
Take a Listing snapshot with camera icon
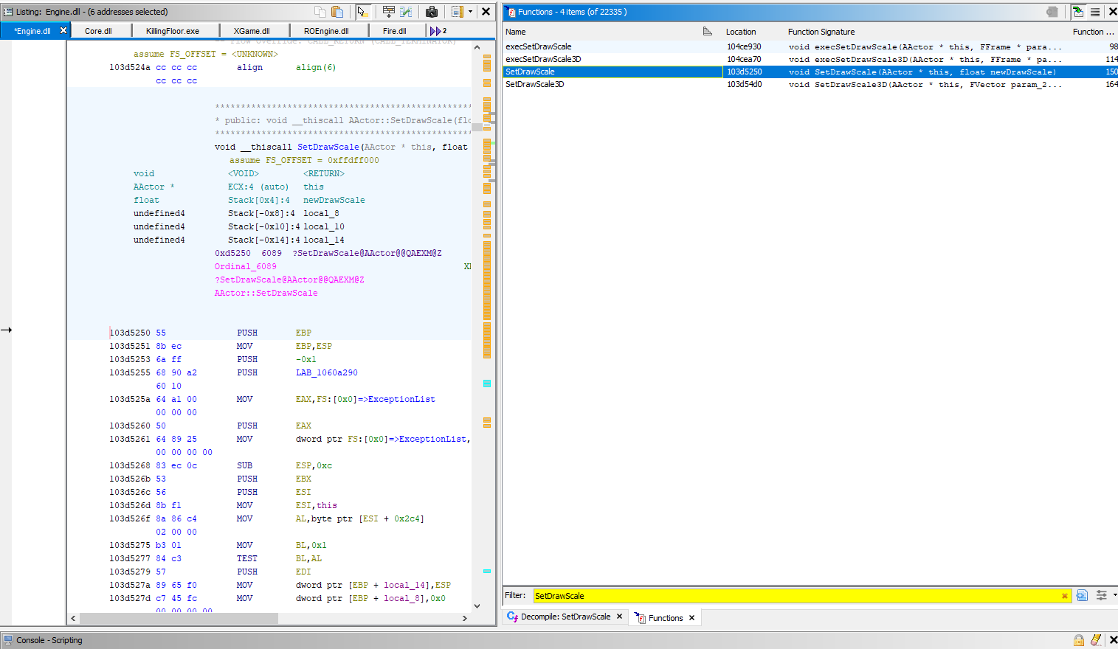432,11
